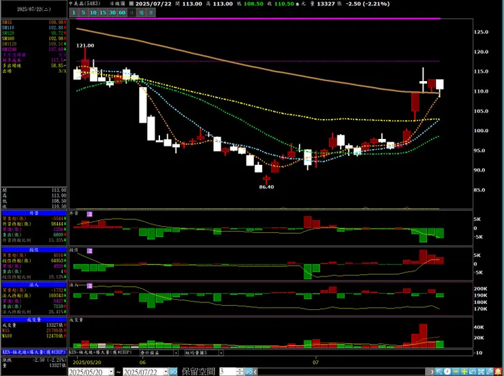Select the 5-minute timeframe button
This screenshot has height=376, width=504.
[83, 12]
